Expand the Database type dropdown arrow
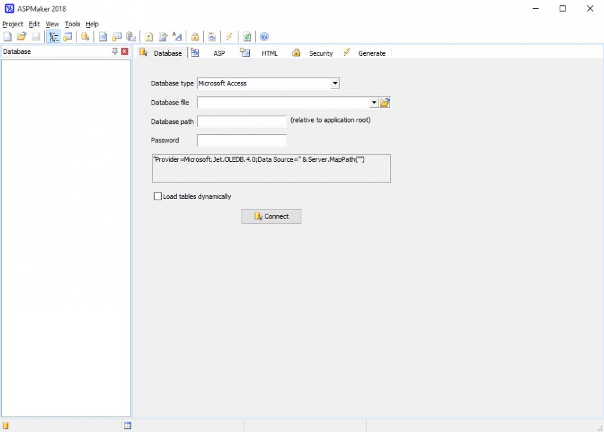 335,83
